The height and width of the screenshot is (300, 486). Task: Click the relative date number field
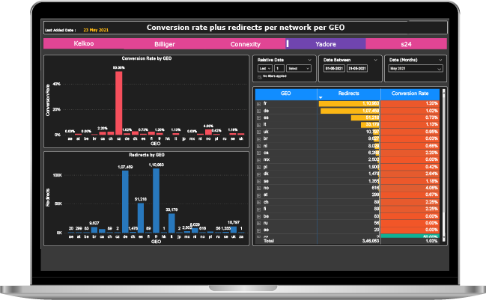tap(279, 68)
